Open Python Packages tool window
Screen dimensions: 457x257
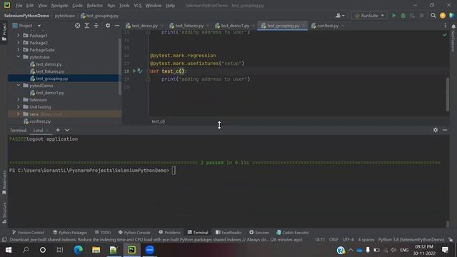click(x=70, y=232)
